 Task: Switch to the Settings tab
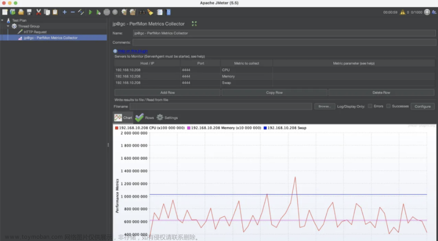[168, 118]
